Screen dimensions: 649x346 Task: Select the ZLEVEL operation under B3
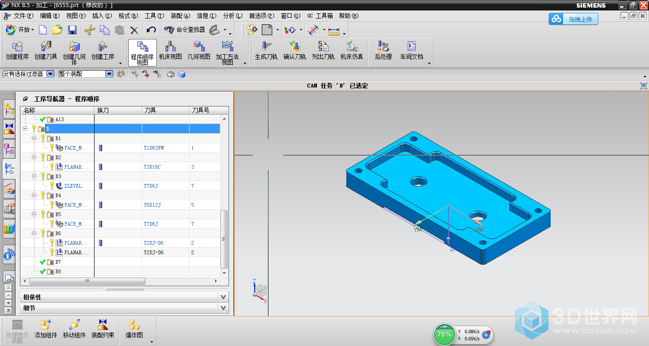pos(76,186)
